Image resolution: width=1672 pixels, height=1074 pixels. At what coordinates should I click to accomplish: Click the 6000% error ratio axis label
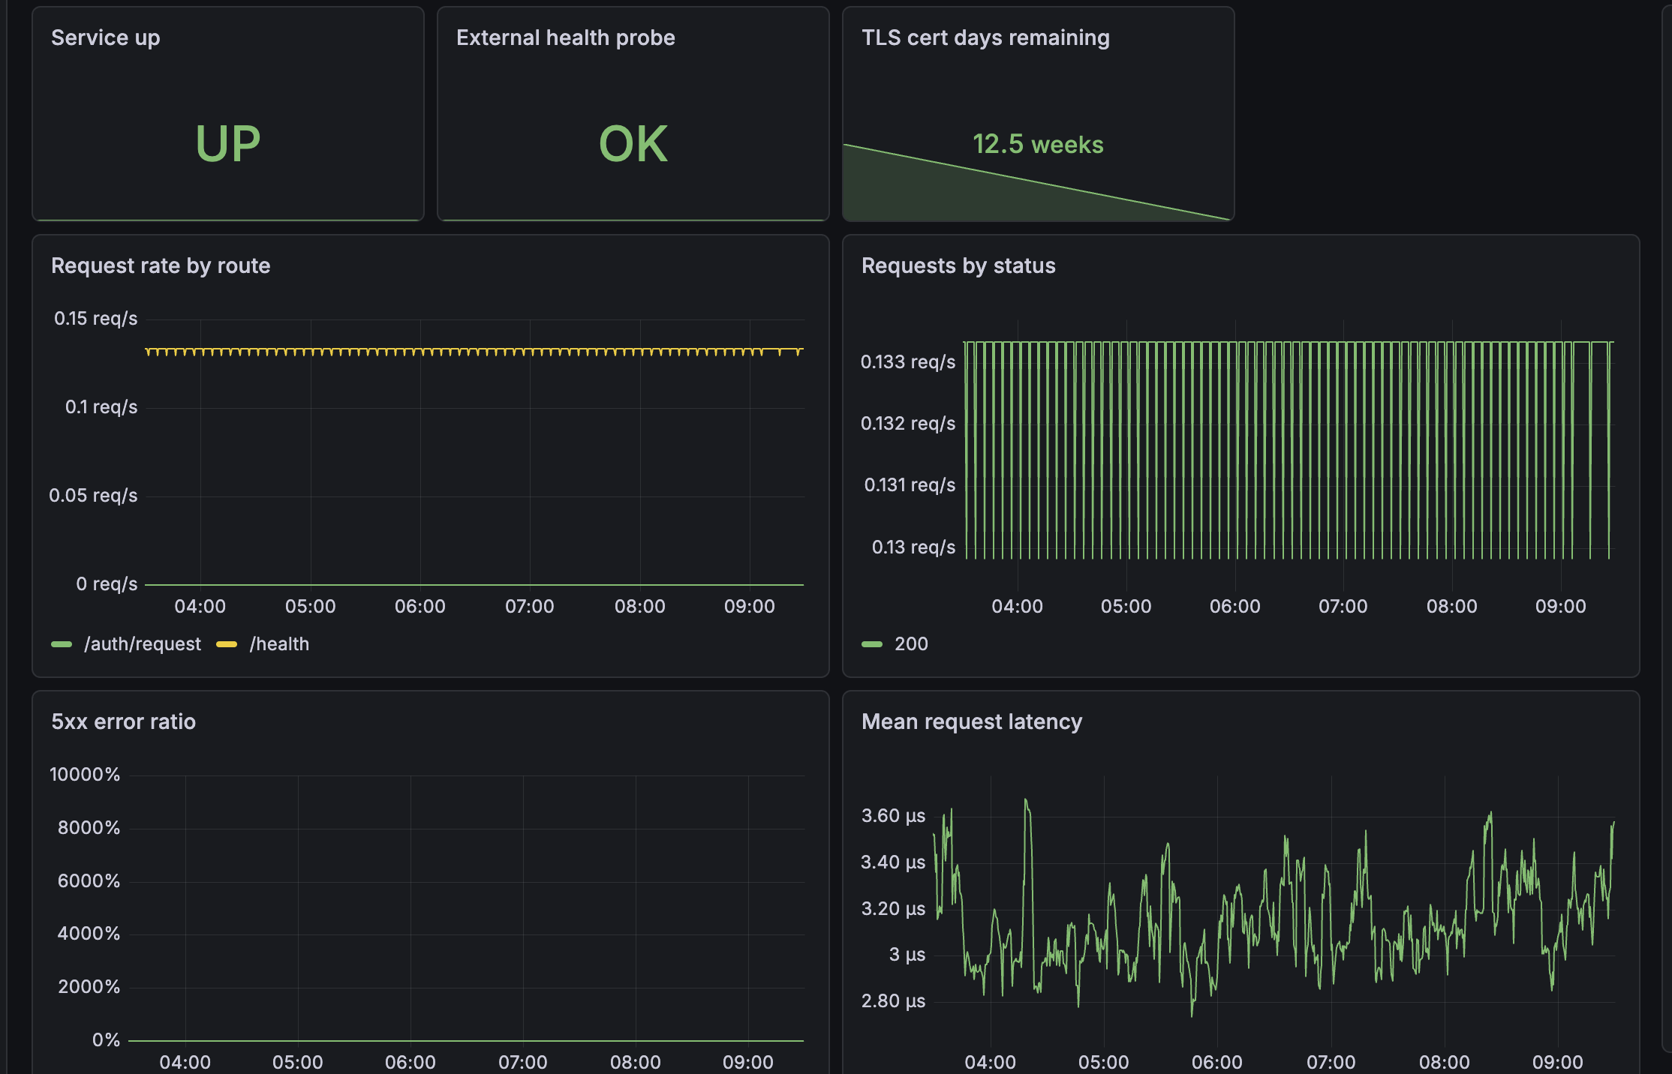pyautogui.click(x=89, y=880)
